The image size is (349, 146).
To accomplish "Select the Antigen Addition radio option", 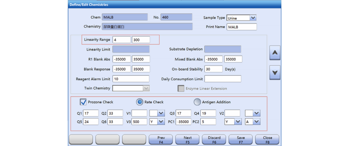I will tap(197, 102).
